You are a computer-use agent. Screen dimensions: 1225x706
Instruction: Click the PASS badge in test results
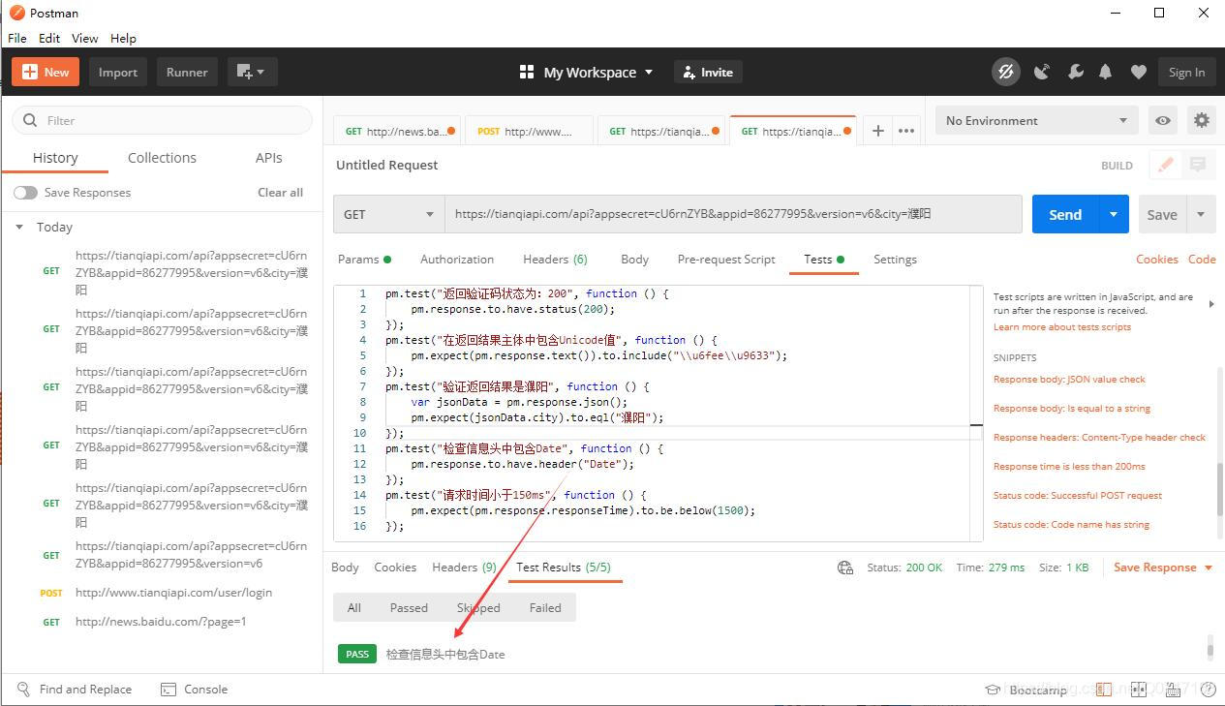(357, 654)
